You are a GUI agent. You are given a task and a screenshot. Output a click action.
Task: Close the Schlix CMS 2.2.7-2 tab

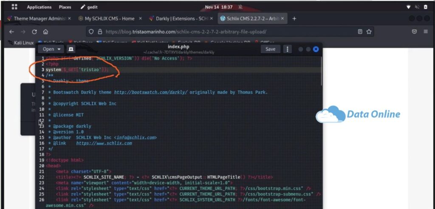pos(282,19)
